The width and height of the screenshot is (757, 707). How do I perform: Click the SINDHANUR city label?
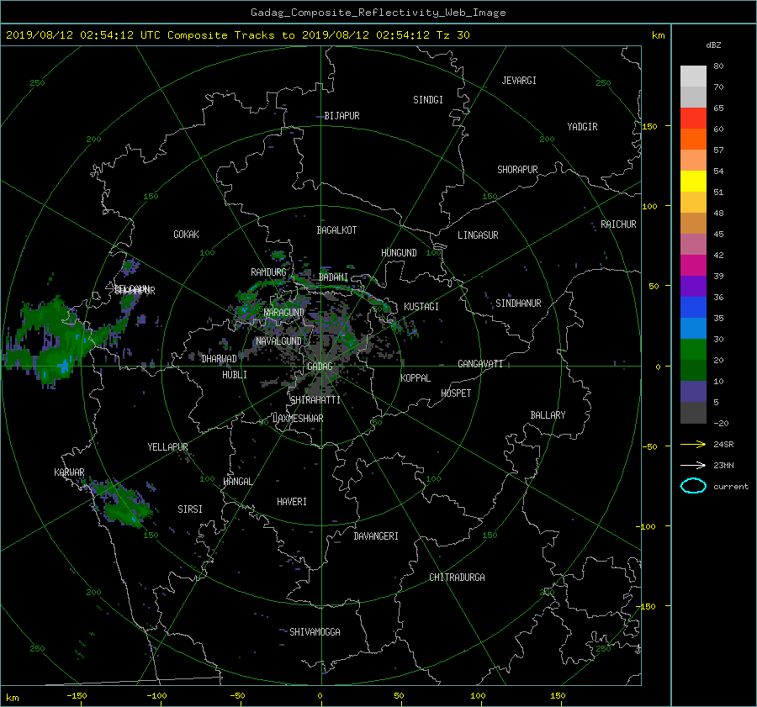click(518, 303)
